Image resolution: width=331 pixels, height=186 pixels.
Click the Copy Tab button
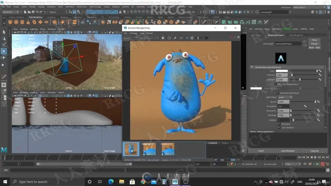[x=314, y=151]
